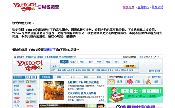
Task: Click the envelope icon for 信箱
Action: click(111, 82)
